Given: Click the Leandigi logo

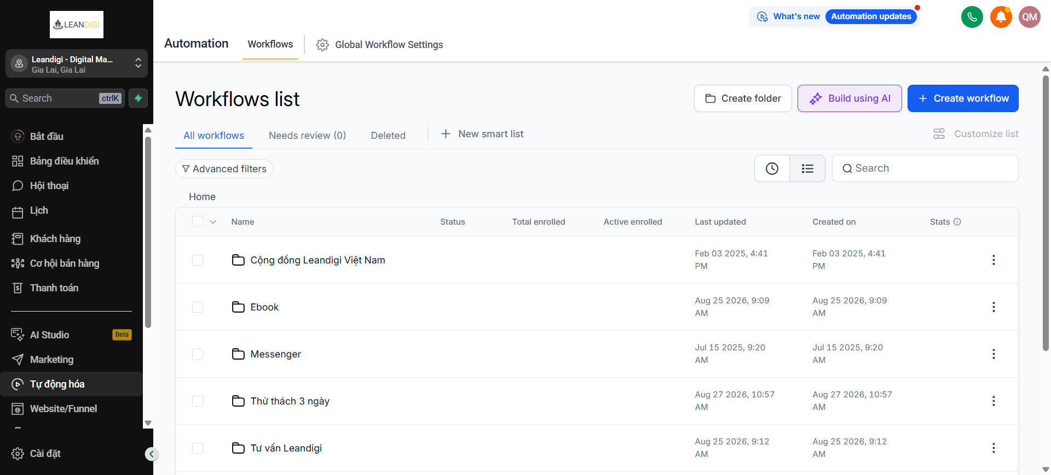Looking at the screenshot, I should [x=77, y=25].
